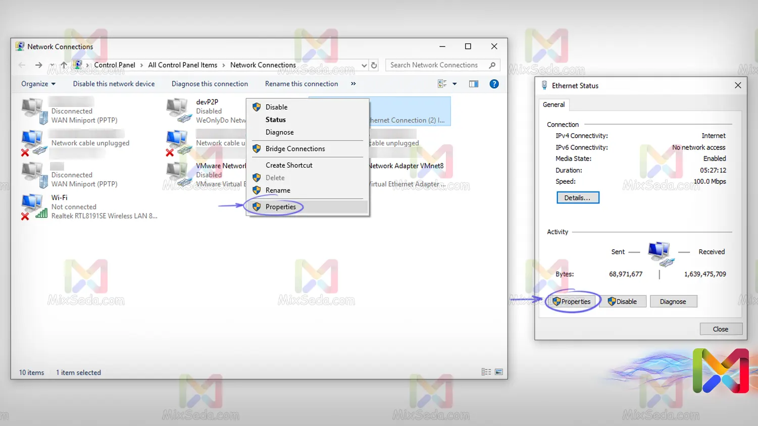Toggle the preview pane icon

click(473, 84)
